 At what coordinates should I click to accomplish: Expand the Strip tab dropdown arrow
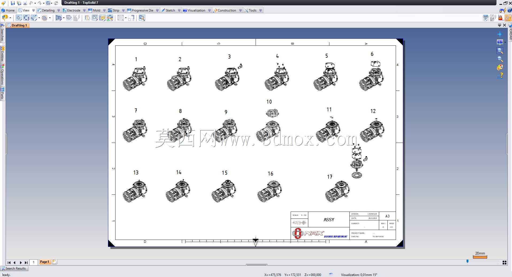click(123, 10)
